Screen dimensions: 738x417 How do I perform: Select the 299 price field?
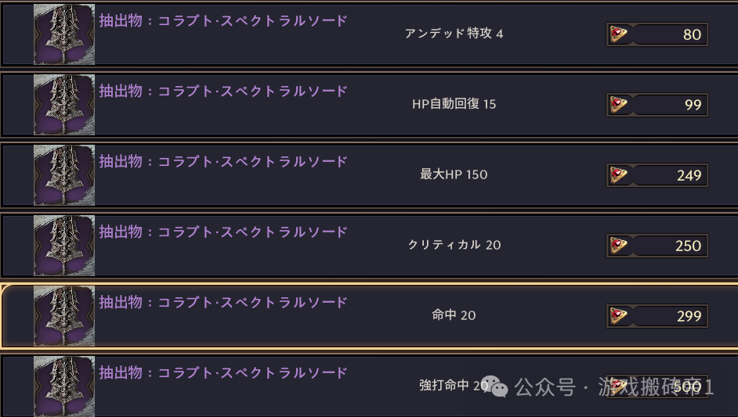pyautogui.click(x=688, y=316)
